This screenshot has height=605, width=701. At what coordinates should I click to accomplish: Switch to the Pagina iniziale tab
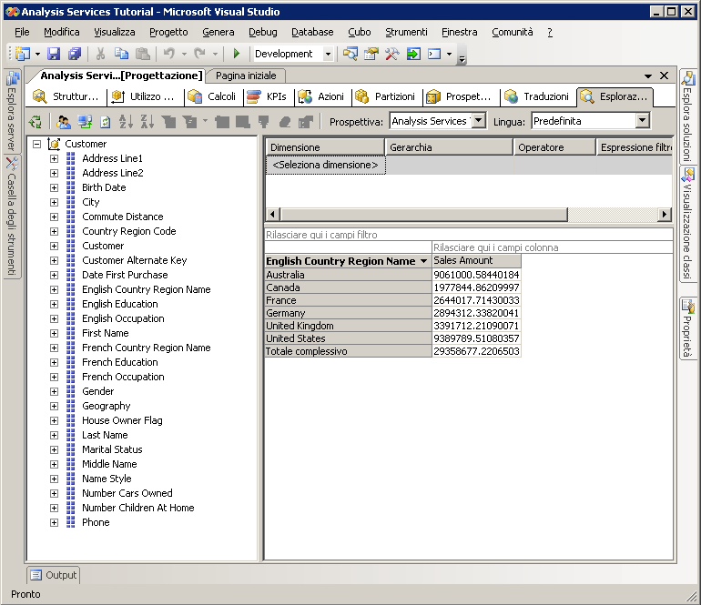coord(247,76)
